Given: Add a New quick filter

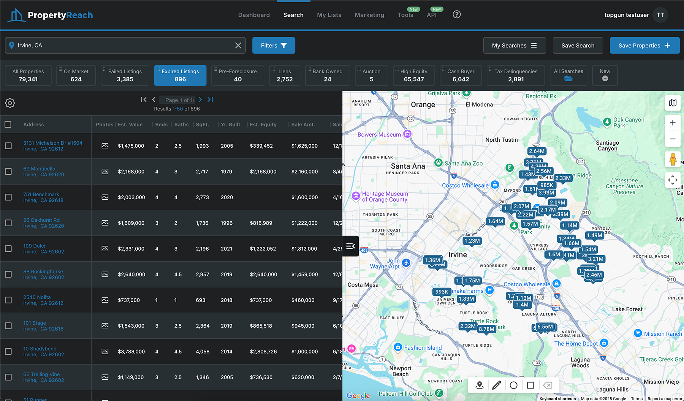Looking at the screenshot, I should [605, 75].
